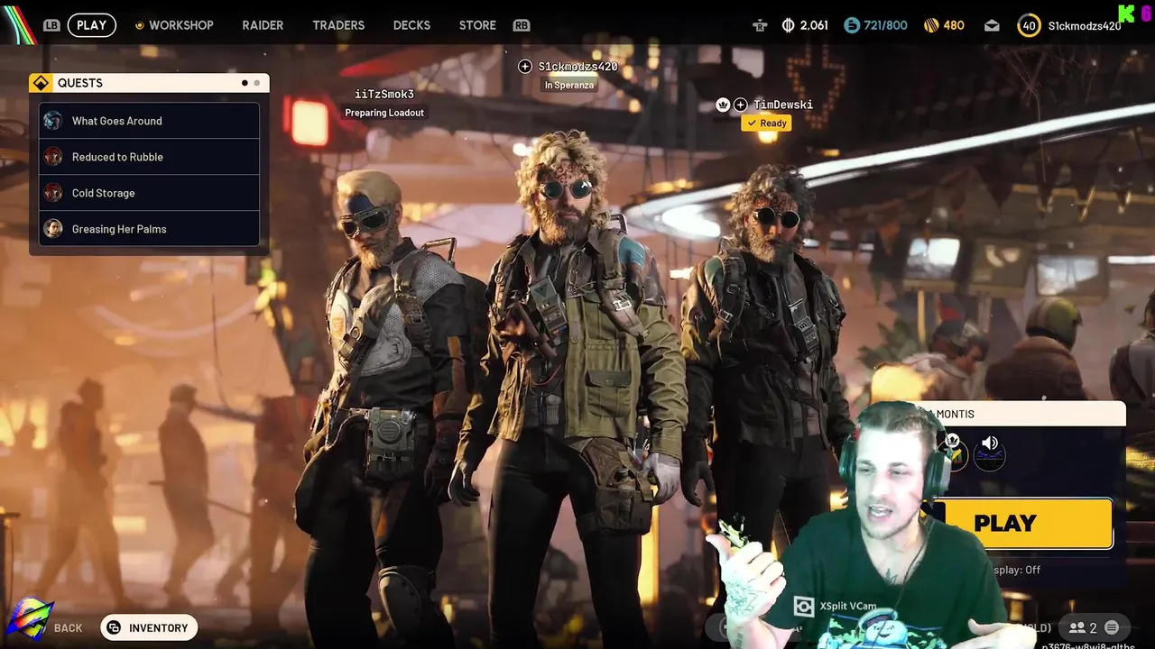Screen dimensions: 1155x649
Task: Open the S1ckmodzs420 profile name in header
Action: coord(1084,25)
